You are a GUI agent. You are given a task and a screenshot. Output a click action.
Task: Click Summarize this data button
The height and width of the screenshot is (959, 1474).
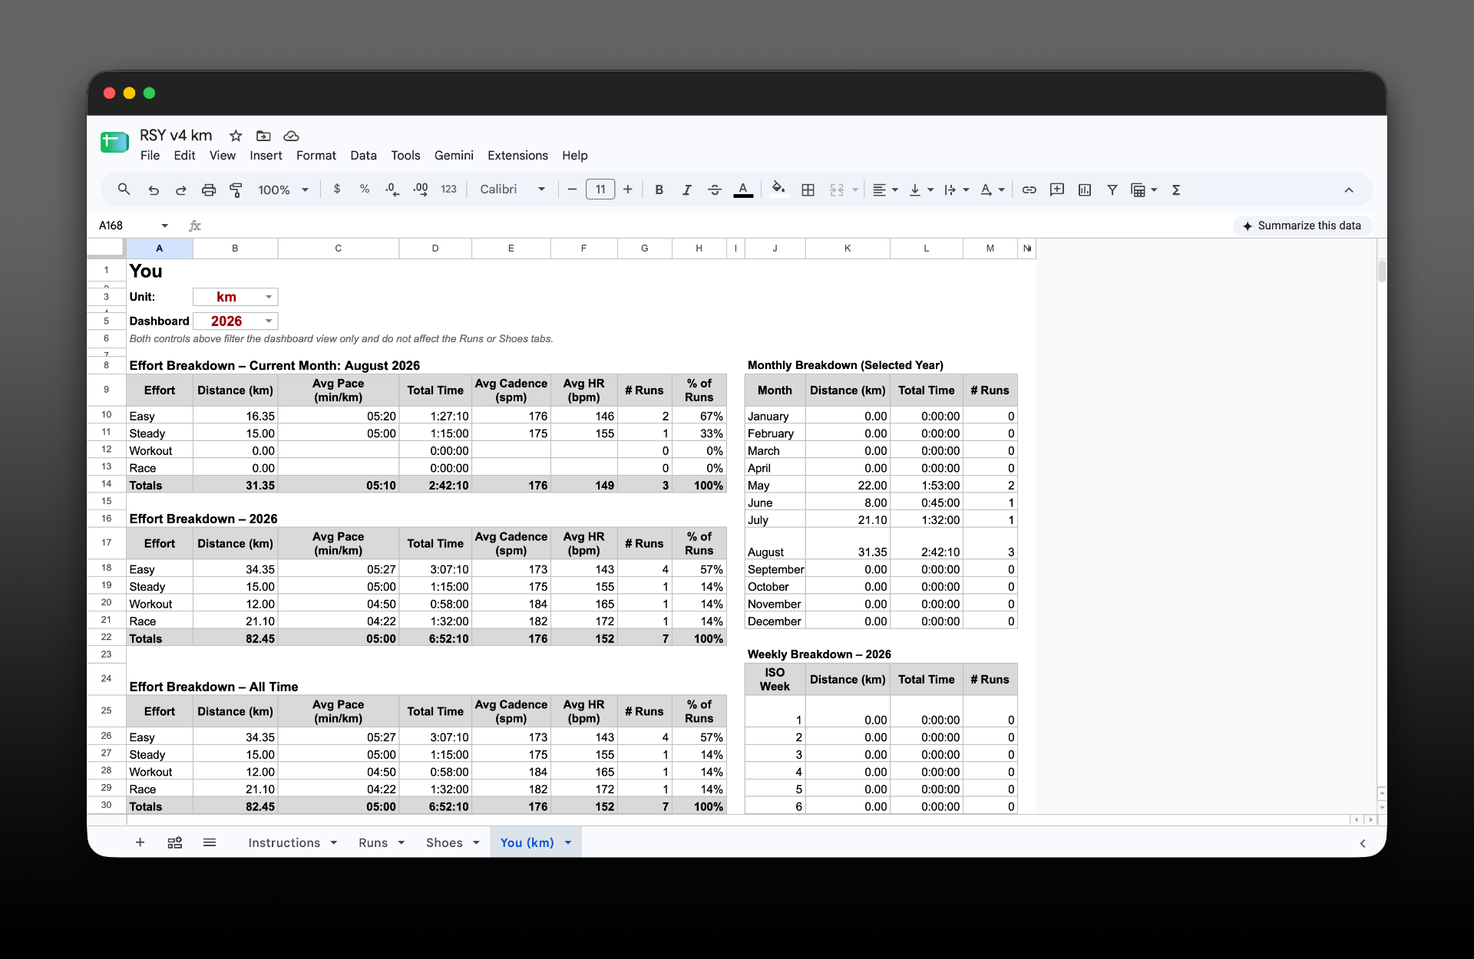point(1302,226)
